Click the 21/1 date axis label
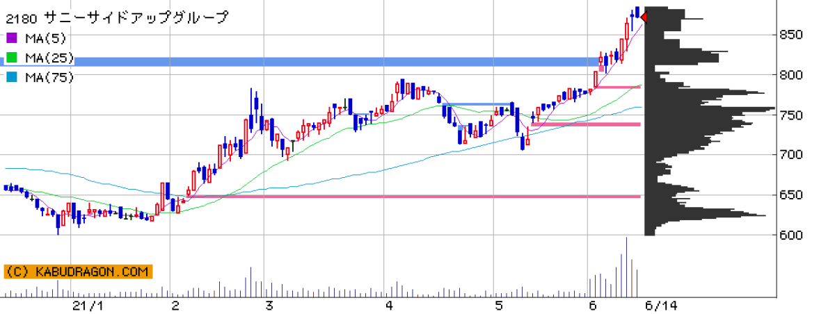835x314 pixels. (88, 306)
